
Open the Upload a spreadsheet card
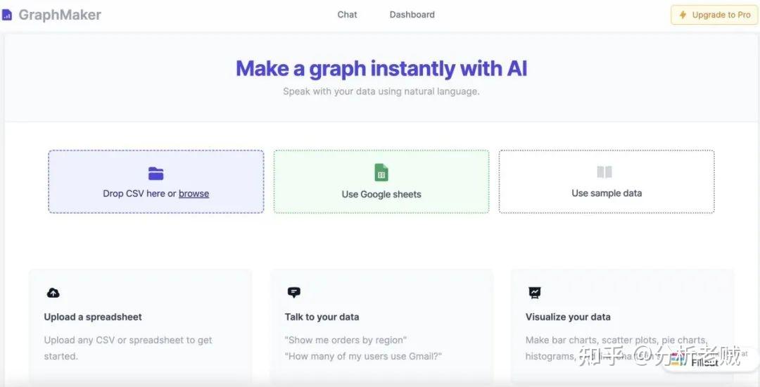coord(141,327)
